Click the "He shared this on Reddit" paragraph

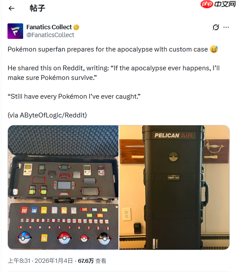(114, 73)
